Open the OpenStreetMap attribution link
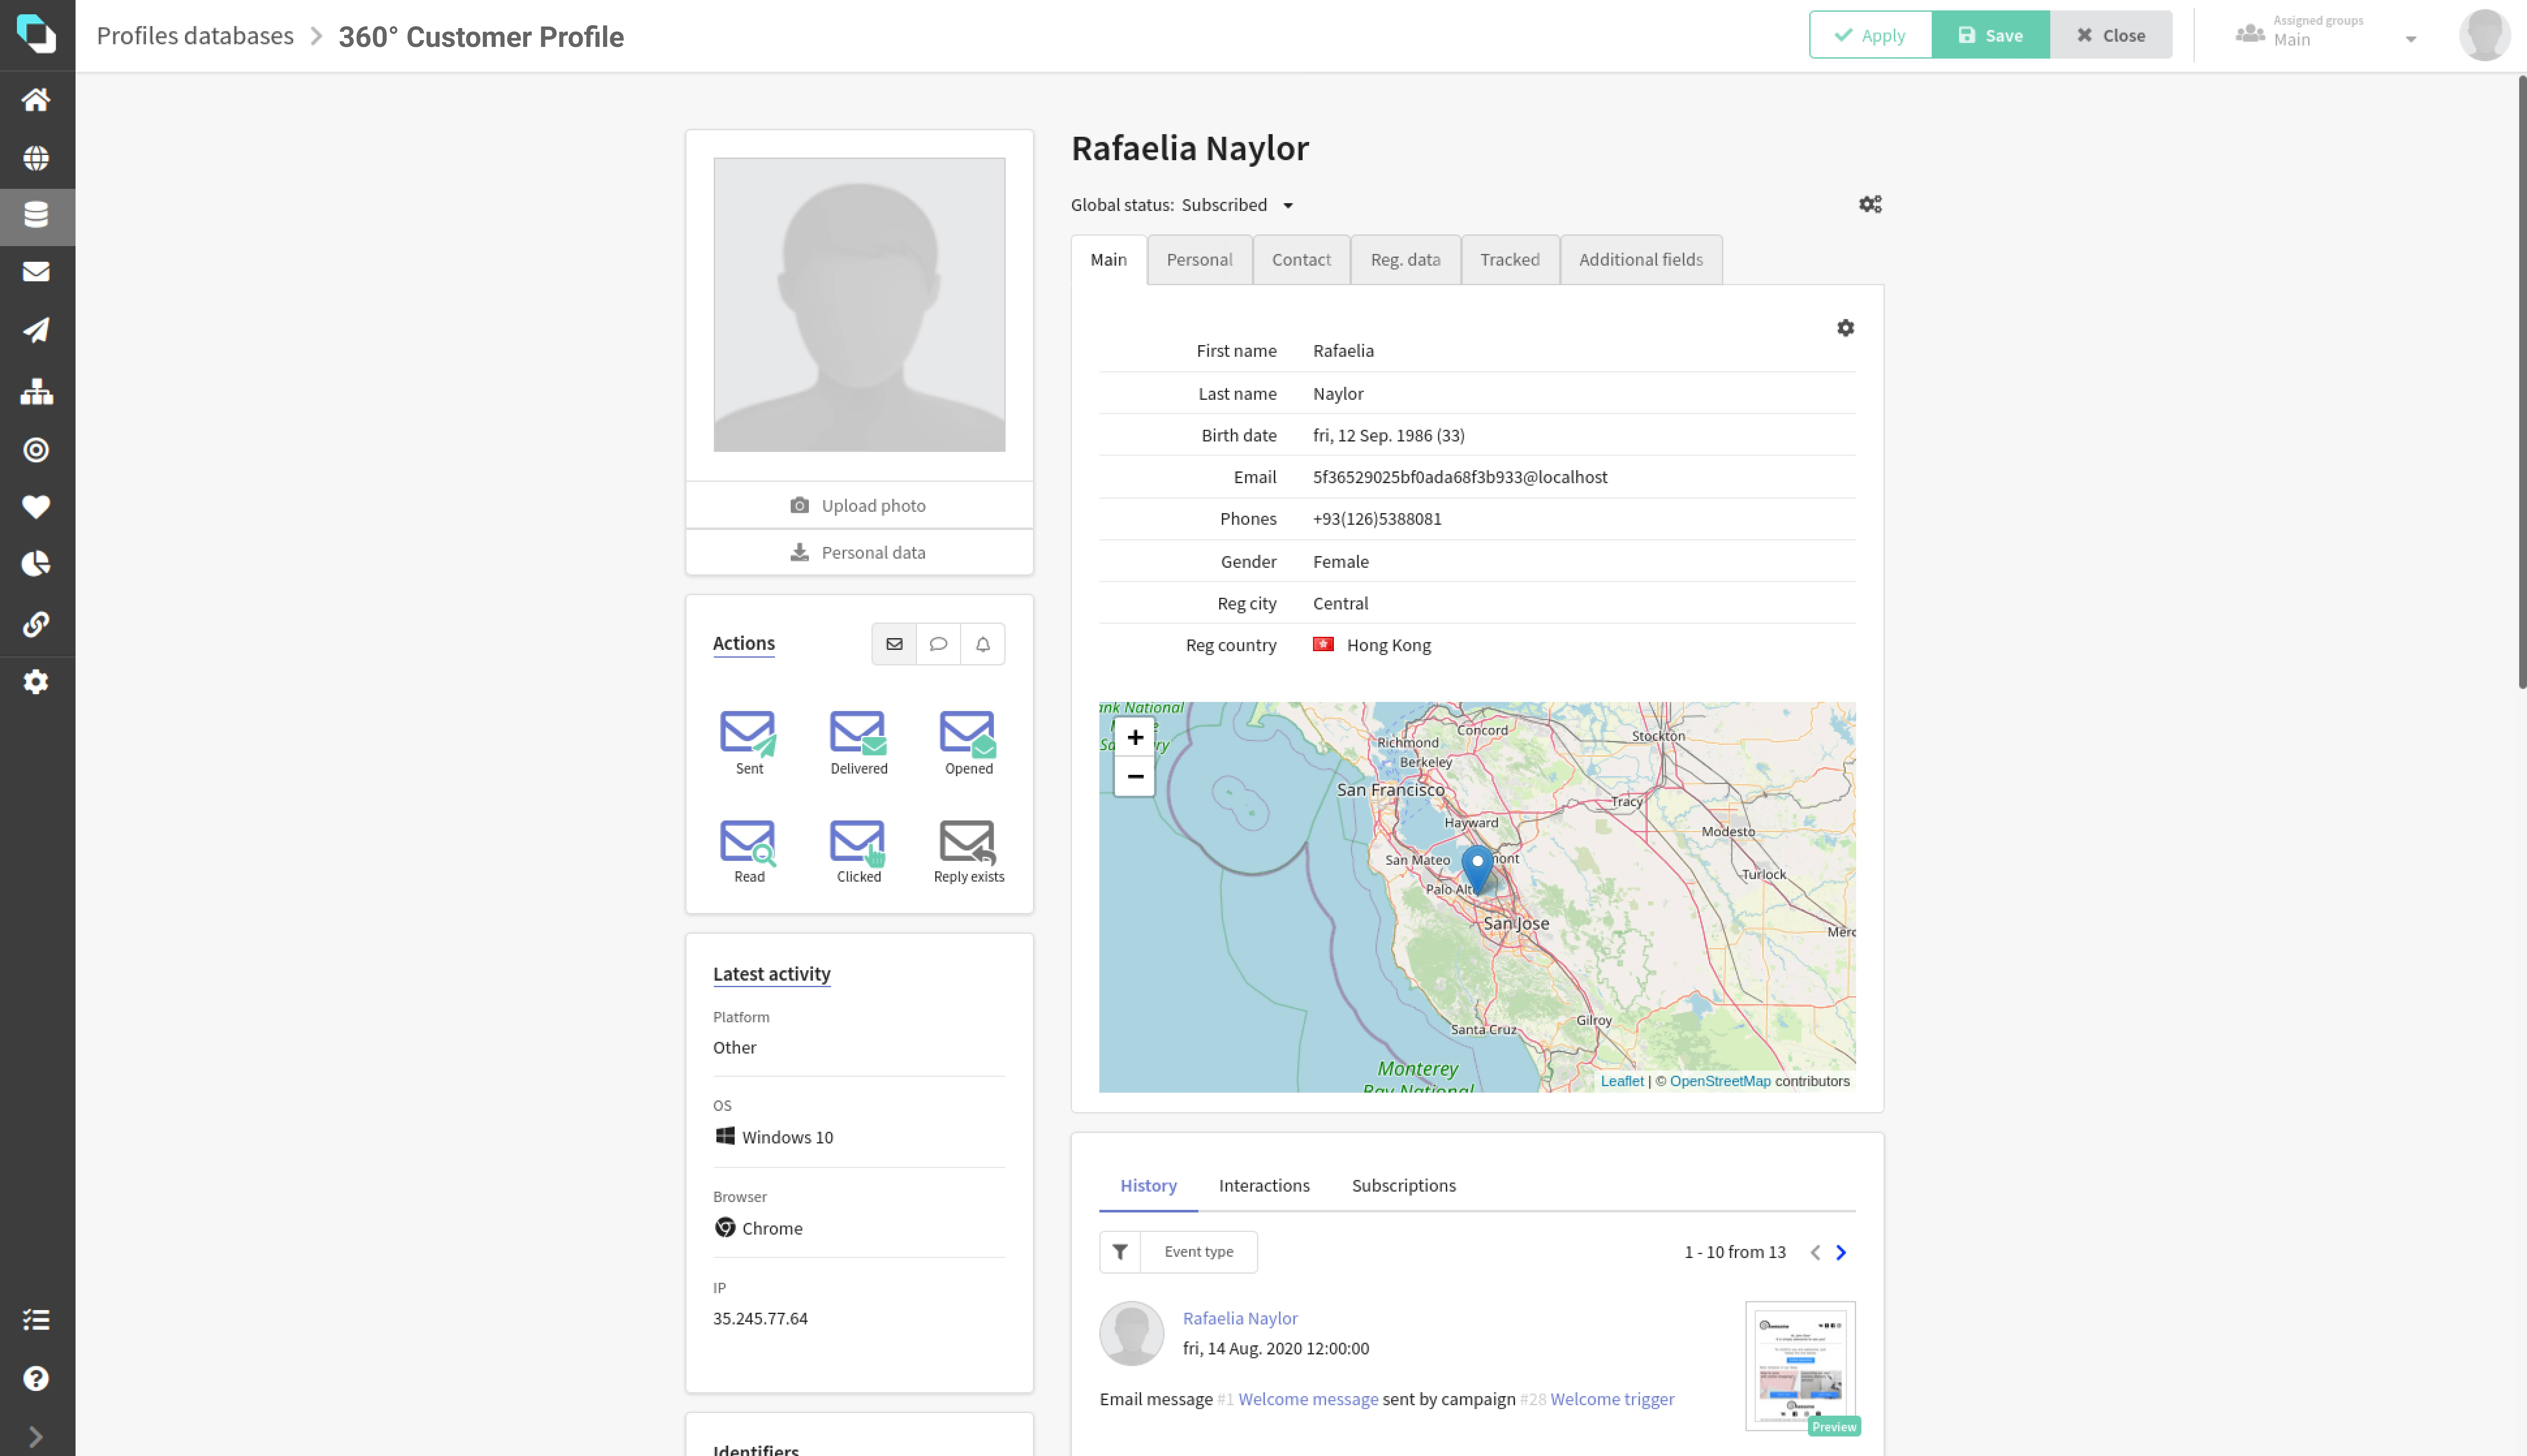The height and width of the screenshot is (1456, 2527). point(1720,1081)
